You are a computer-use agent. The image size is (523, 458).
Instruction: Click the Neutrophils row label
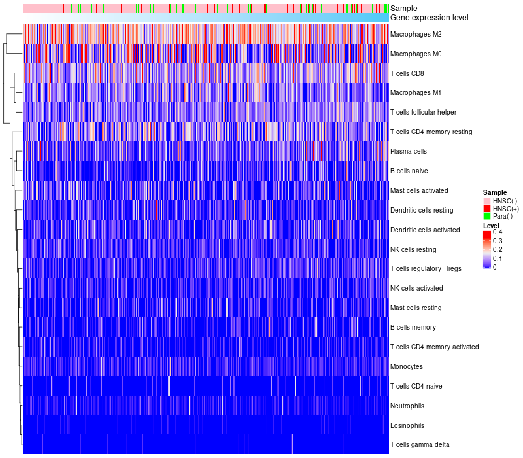407,406
